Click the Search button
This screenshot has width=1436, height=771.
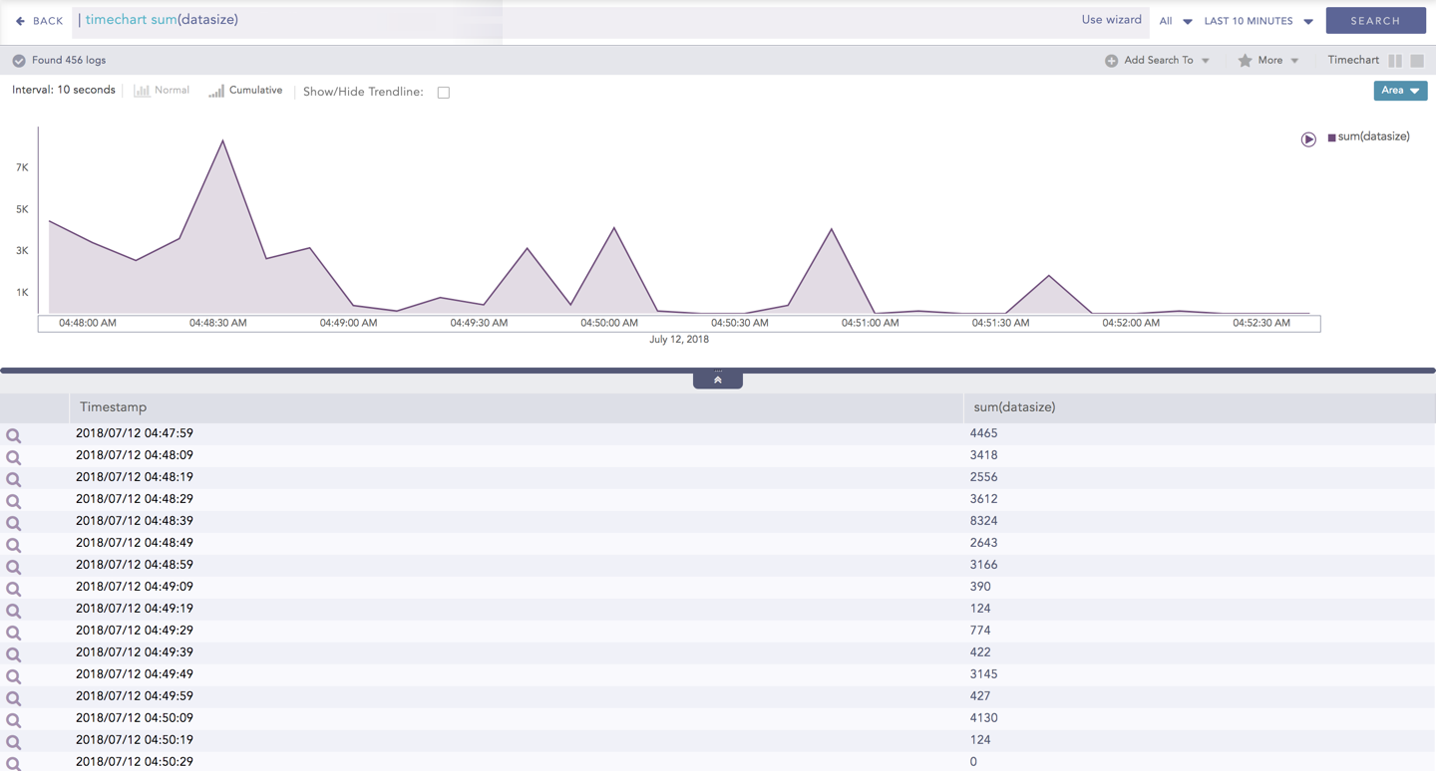pyautogui.click(x=1375, y=21)
